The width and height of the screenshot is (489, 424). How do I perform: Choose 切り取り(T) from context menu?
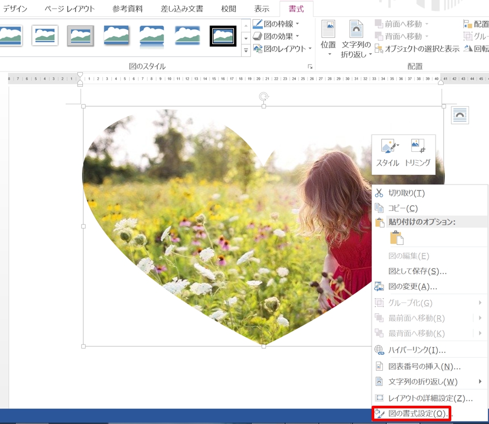(x=430, y=193)
